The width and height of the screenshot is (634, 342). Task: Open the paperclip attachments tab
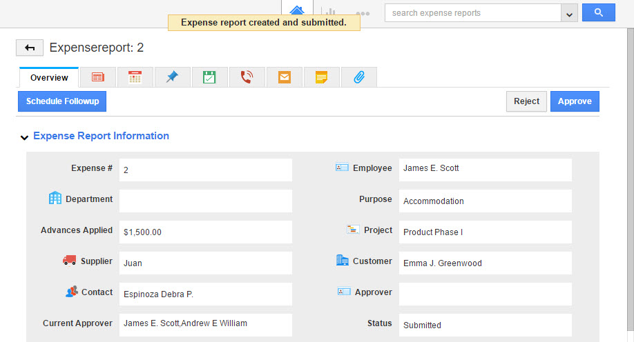coord(358,77)
